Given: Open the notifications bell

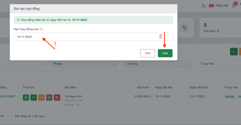Looking at the screenshot, I should (x=234, y=5).
